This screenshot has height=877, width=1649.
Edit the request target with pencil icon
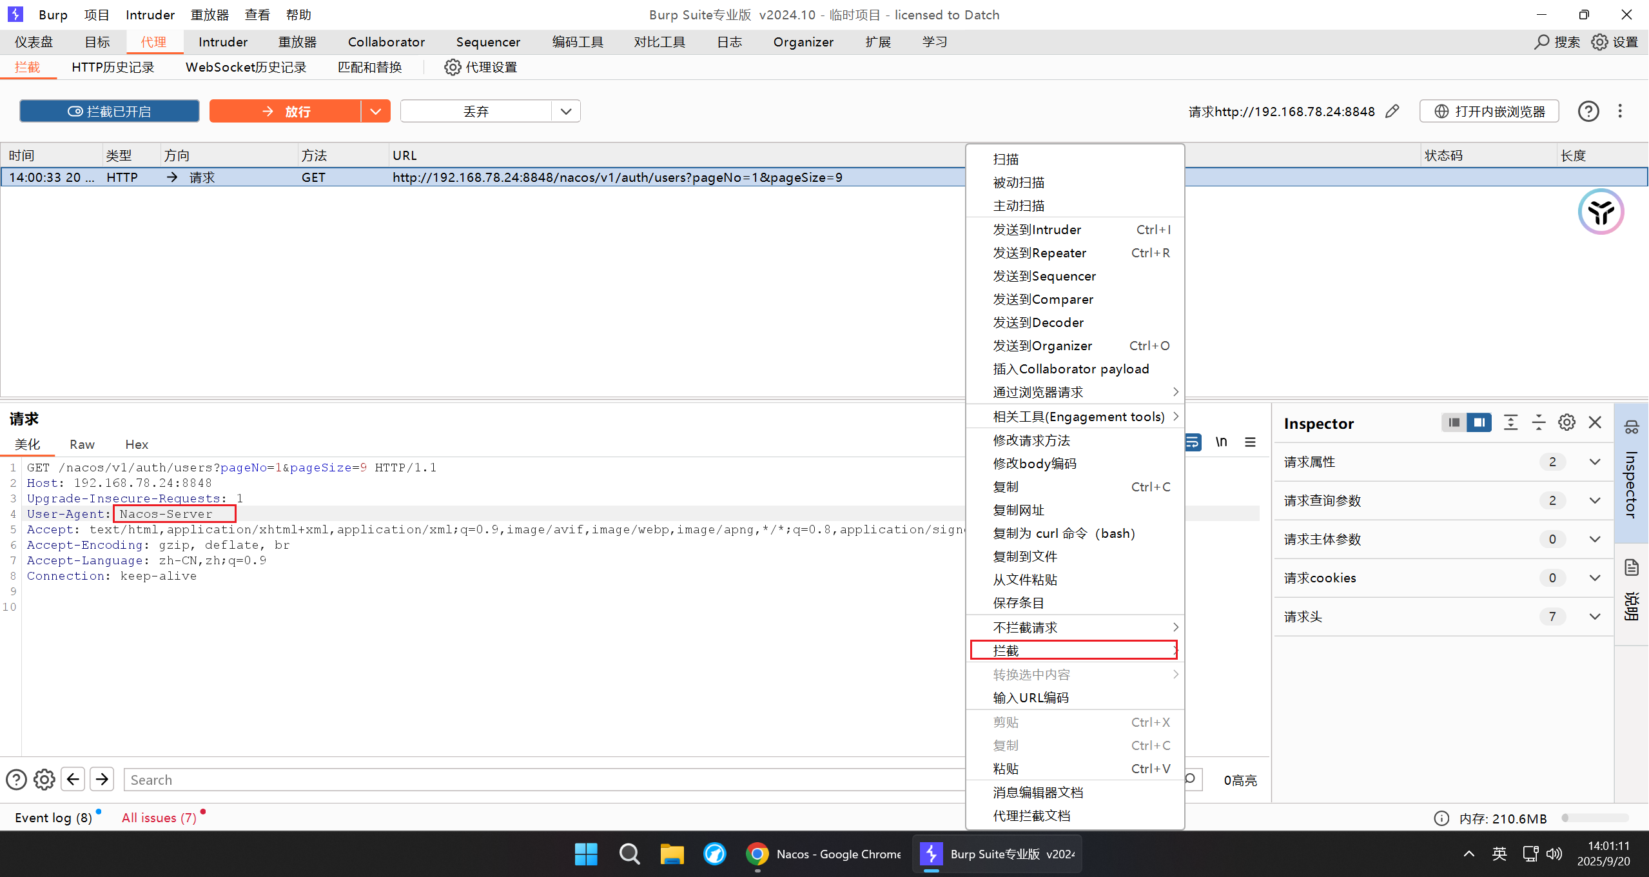(1392, 112)
